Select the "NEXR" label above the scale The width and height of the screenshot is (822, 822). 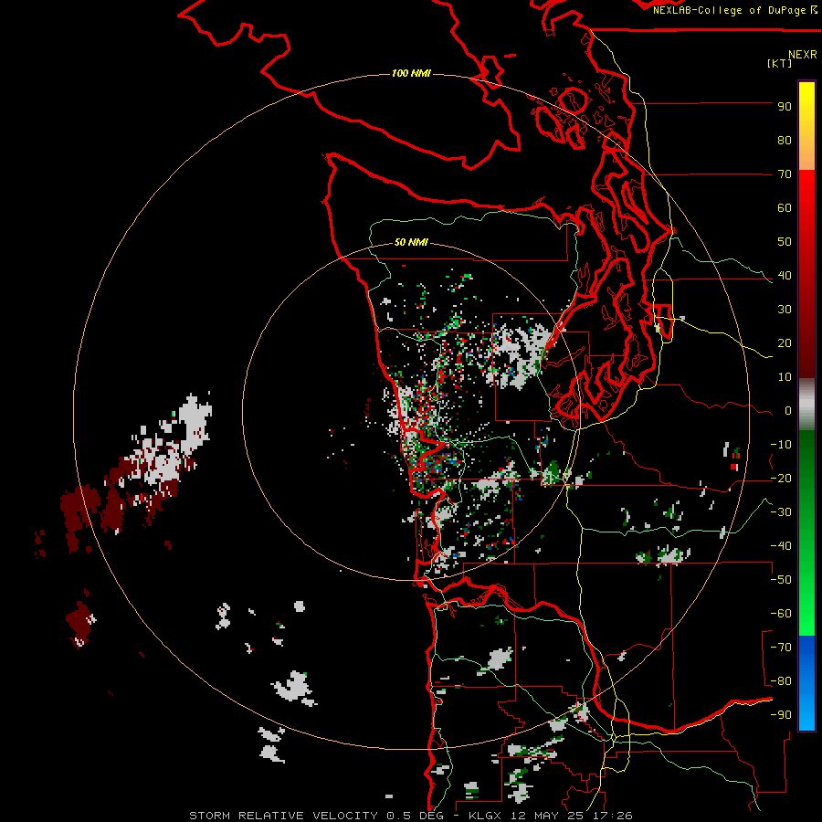click(802, 55)
